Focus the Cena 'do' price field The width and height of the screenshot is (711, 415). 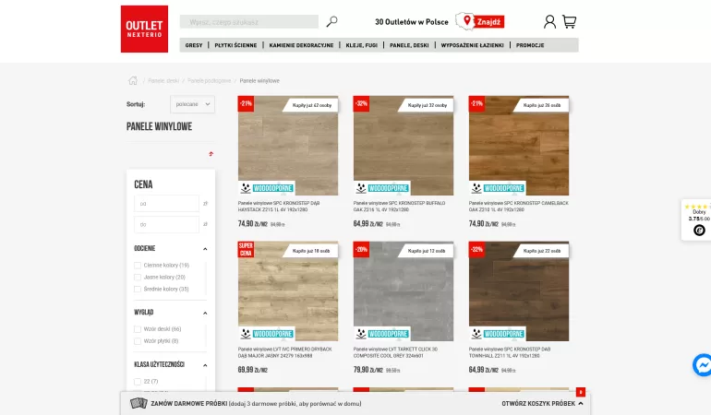166,224
